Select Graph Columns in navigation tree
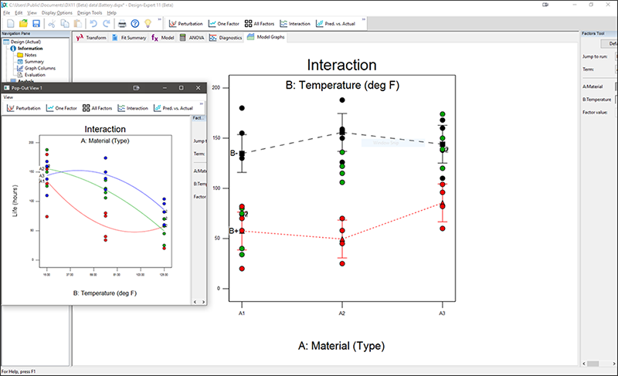618x376 pixels. click(42, 67)
